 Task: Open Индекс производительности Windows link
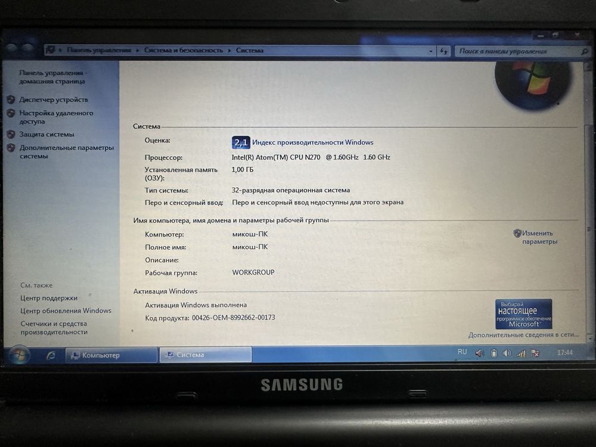[312, 142]
